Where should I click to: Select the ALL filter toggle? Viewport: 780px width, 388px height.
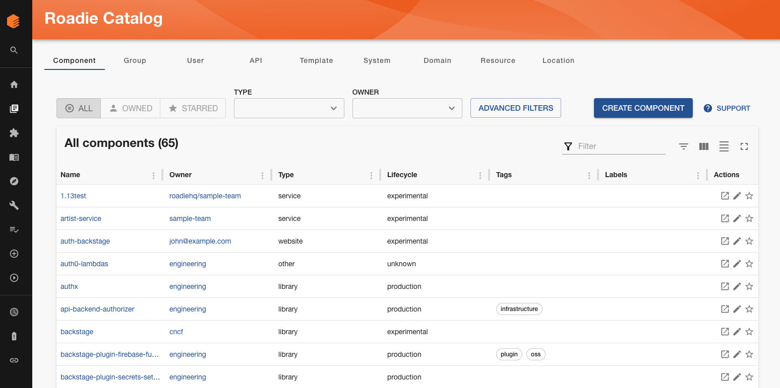point(79,108)
